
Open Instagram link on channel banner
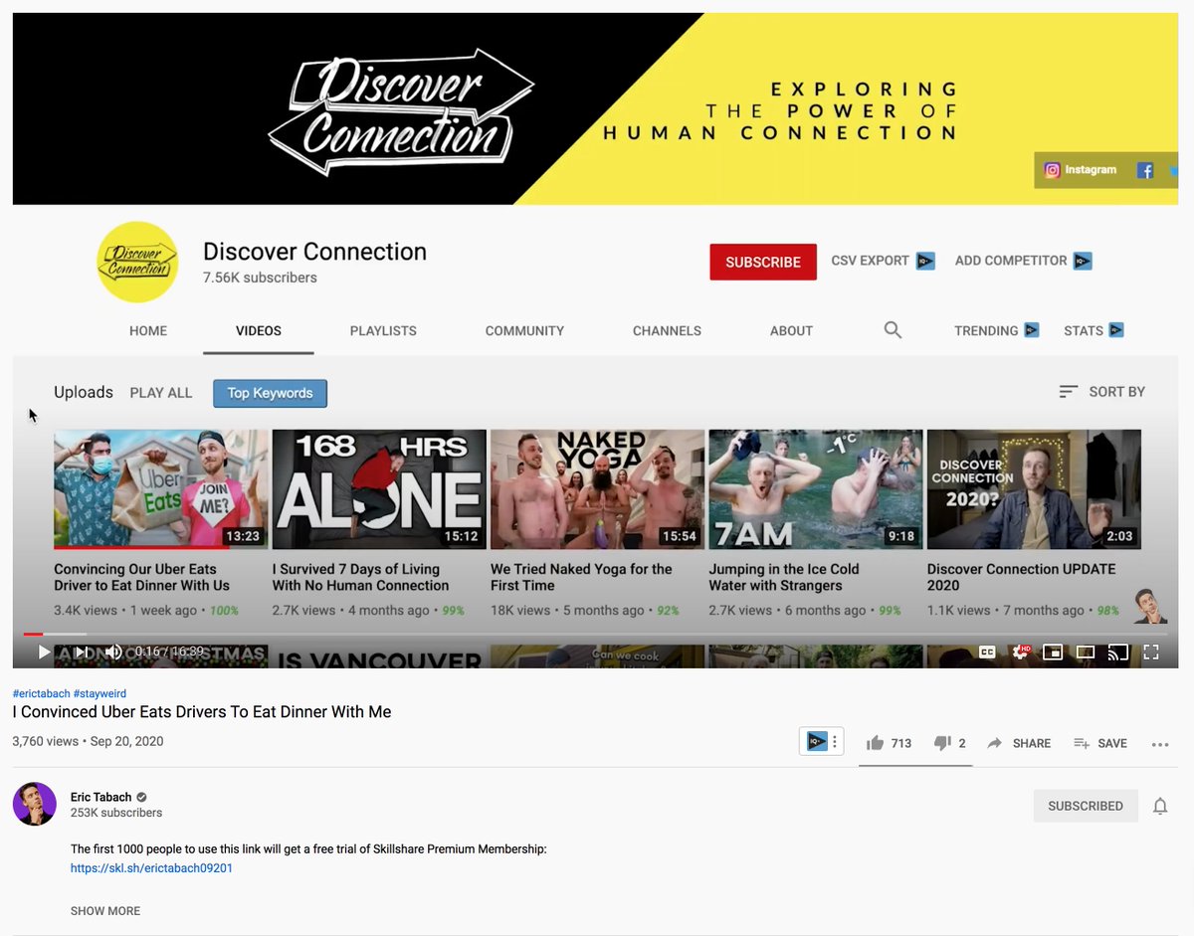(1081, 170)
